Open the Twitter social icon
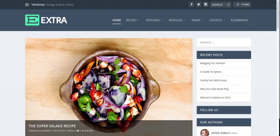Screen dimensions: 280x136 [x=199, y=5]
